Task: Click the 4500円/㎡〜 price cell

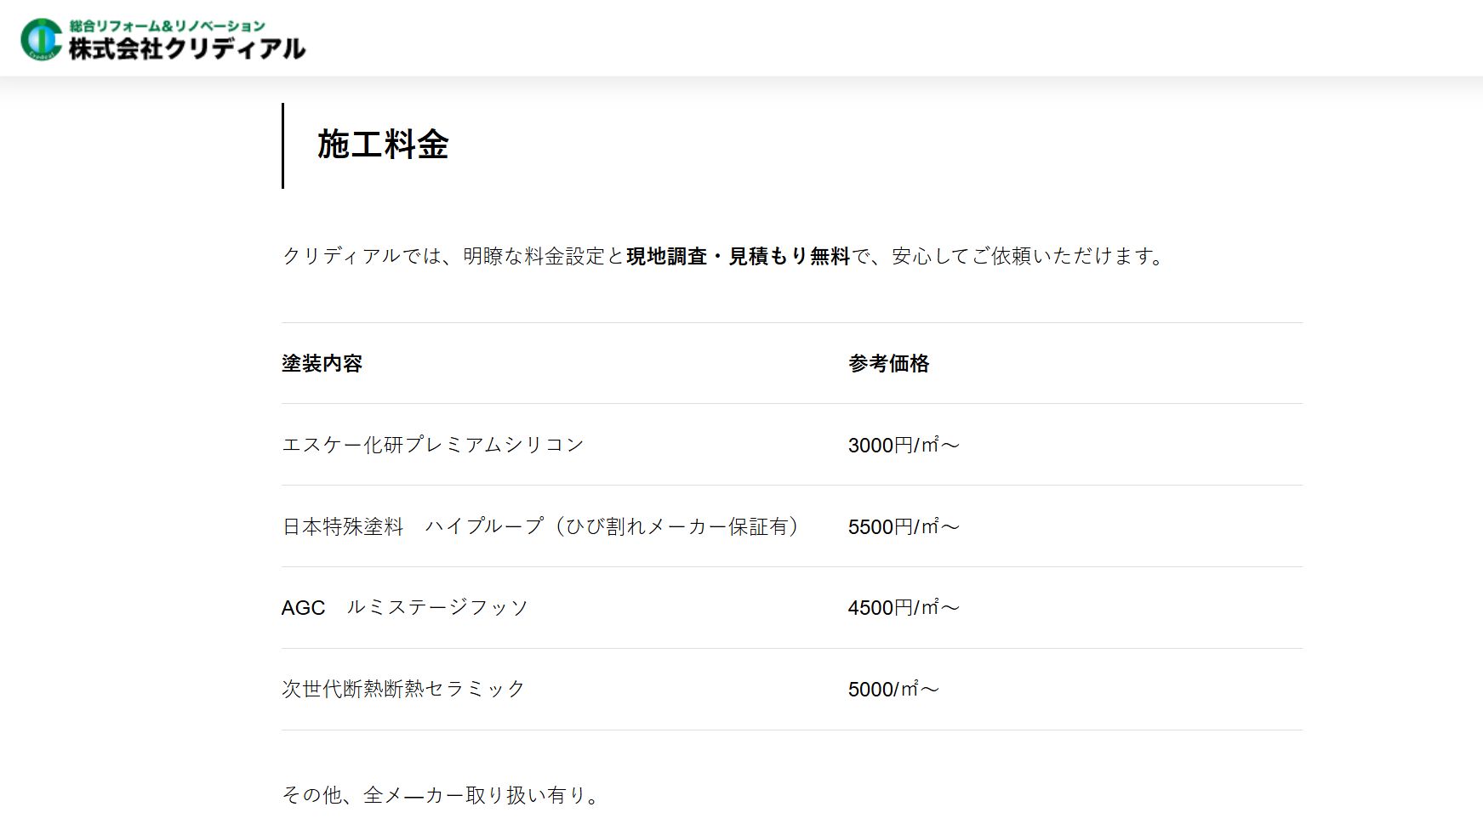Action: (x=904, y=607)
